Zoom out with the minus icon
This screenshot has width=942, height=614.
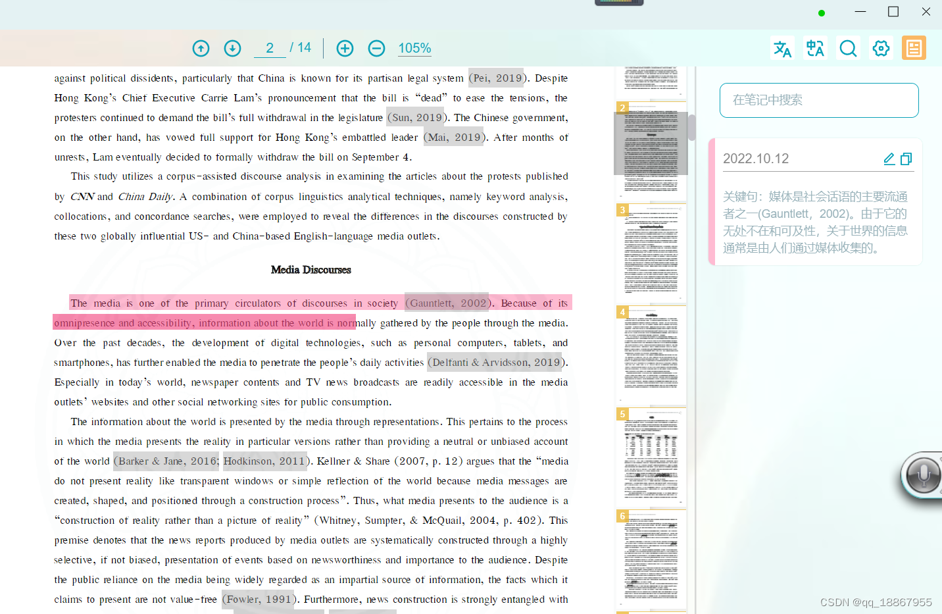pos(376,48)
